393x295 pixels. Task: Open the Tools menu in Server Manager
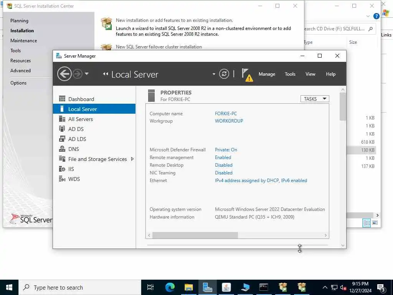(290, 74)
